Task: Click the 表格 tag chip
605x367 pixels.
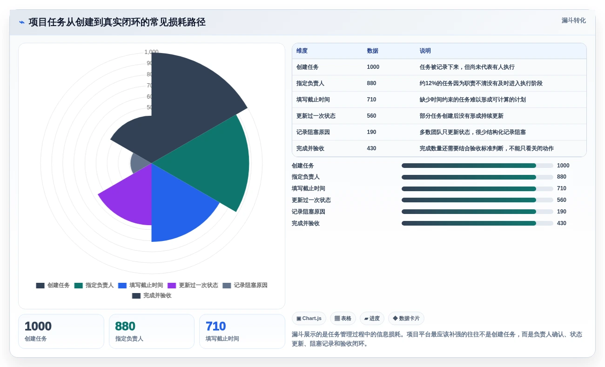Action: pos(343,319)
